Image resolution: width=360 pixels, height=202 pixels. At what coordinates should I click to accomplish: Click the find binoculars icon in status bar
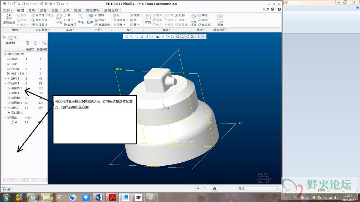(214, 189)
